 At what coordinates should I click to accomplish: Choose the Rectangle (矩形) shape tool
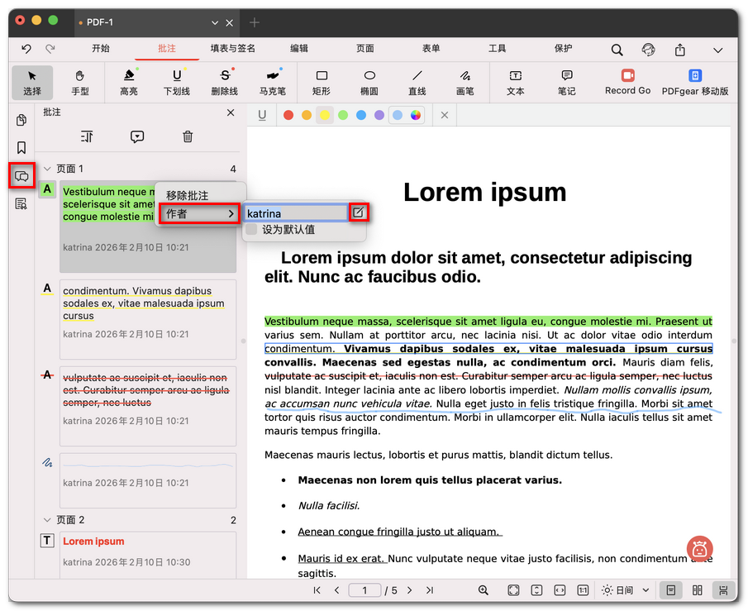[x=322, y=82]
